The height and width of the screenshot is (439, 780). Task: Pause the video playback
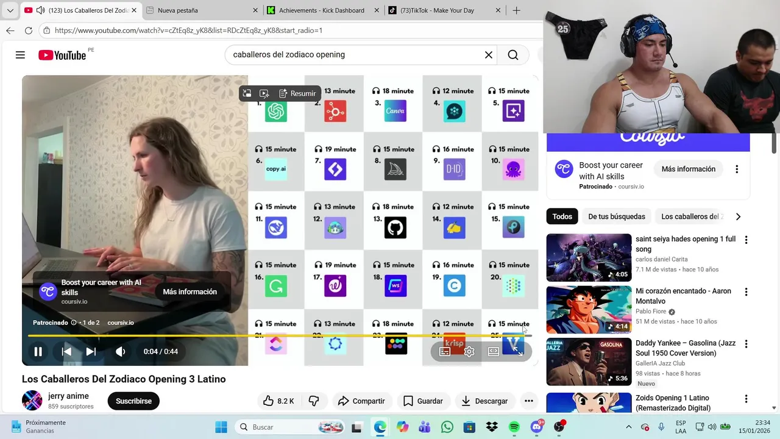(x=38, y=351)
